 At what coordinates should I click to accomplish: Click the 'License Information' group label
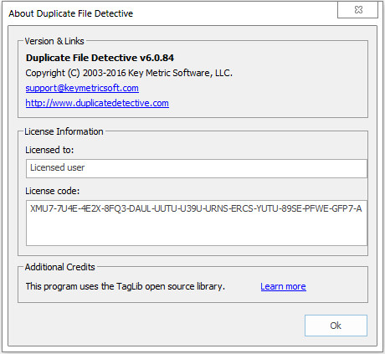click(64, 131)
